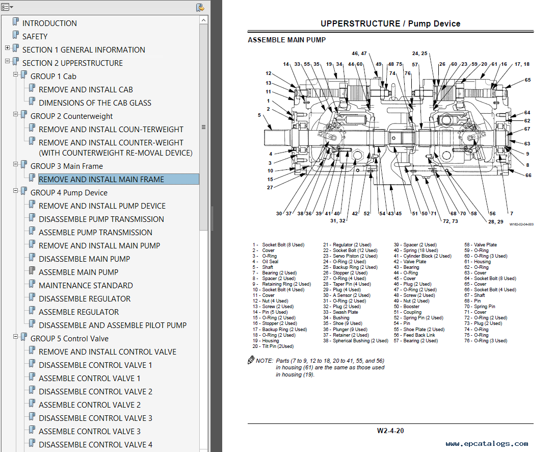
Task: Click the bookmarks panel scrollbar thumb
Action: coord(203,128)
